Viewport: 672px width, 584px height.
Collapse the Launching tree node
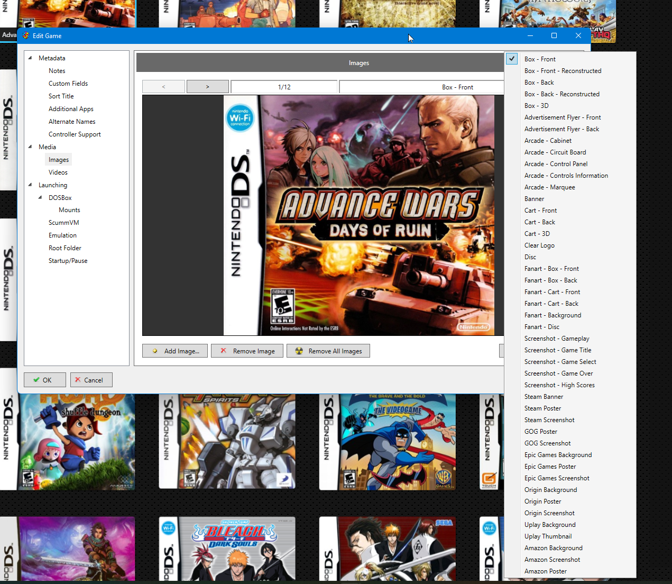pyautogui.click(x=30, y=185)
